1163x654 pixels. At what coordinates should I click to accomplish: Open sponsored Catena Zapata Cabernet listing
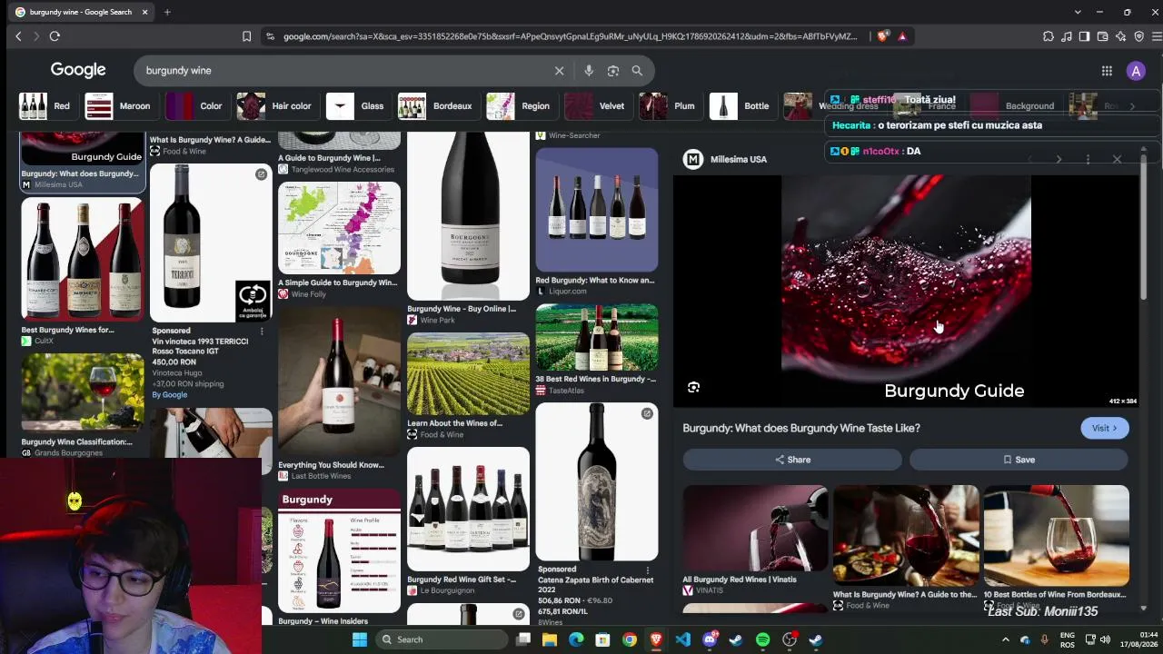[x=597, y=481]
